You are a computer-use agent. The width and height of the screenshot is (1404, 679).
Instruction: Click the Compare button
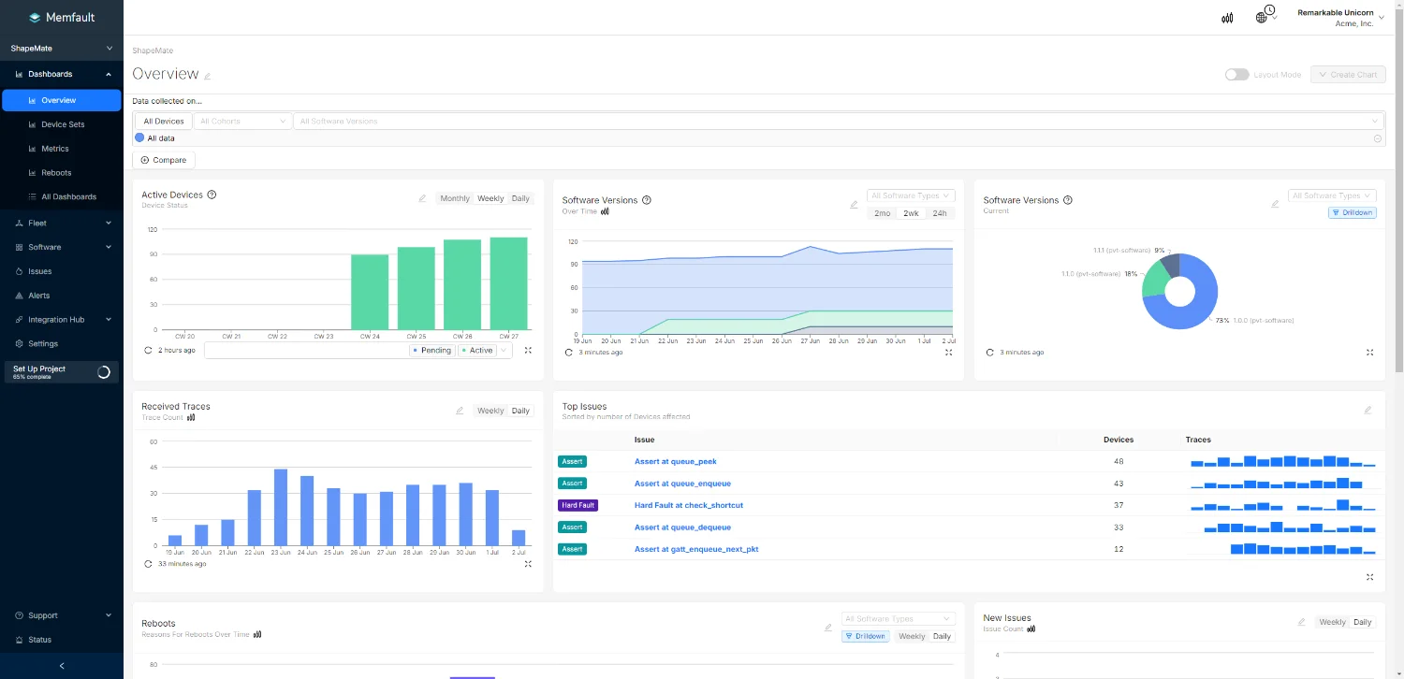(164, 160)
